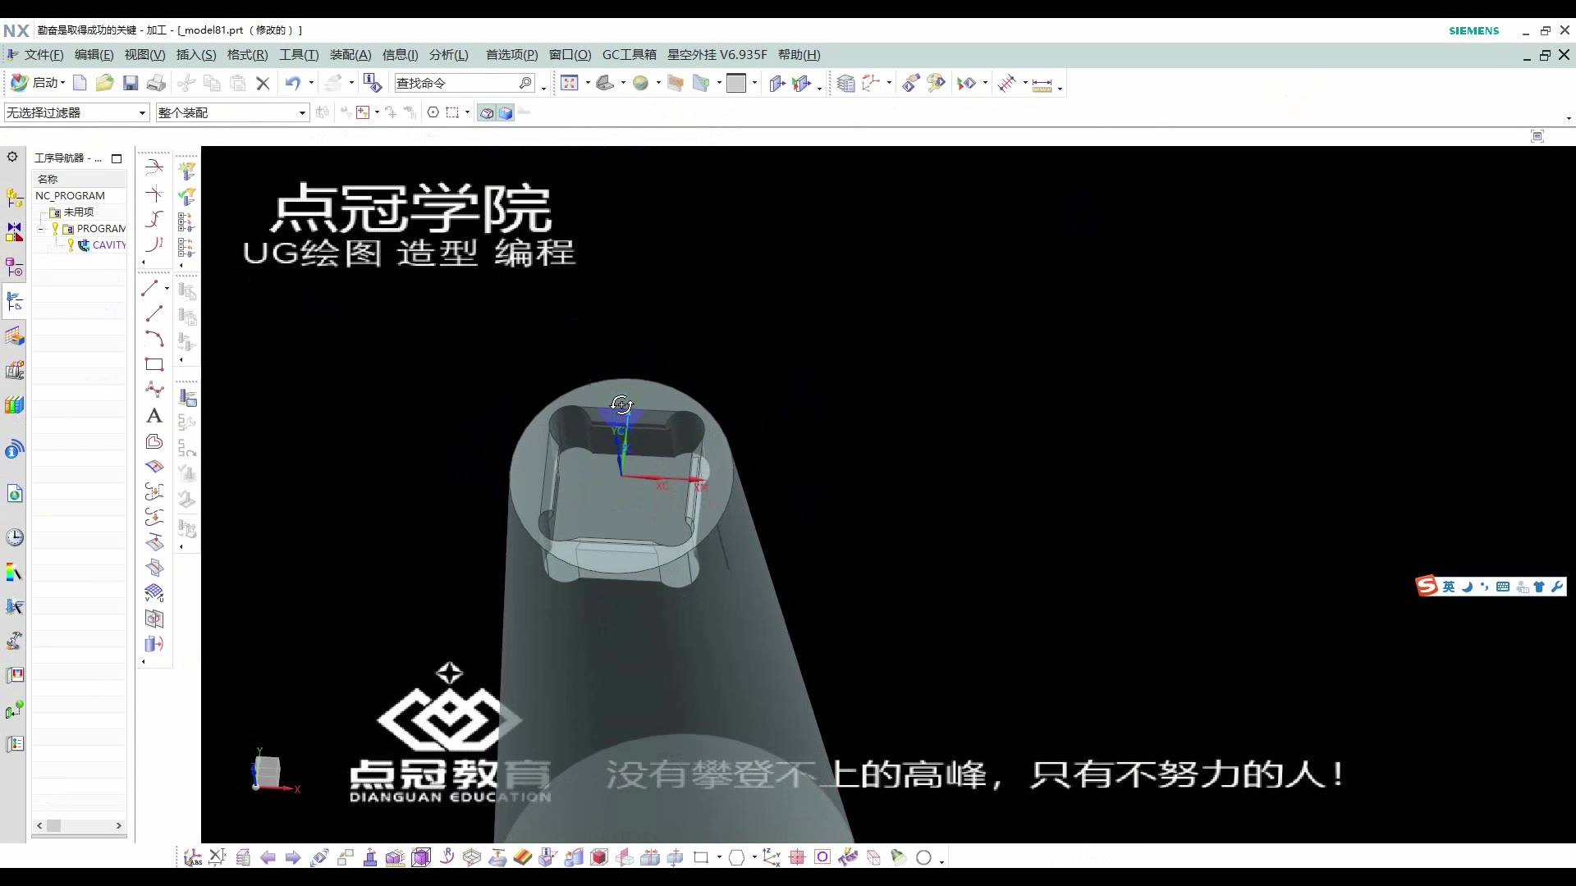Click the Print icon

click(x=156, y=83)
